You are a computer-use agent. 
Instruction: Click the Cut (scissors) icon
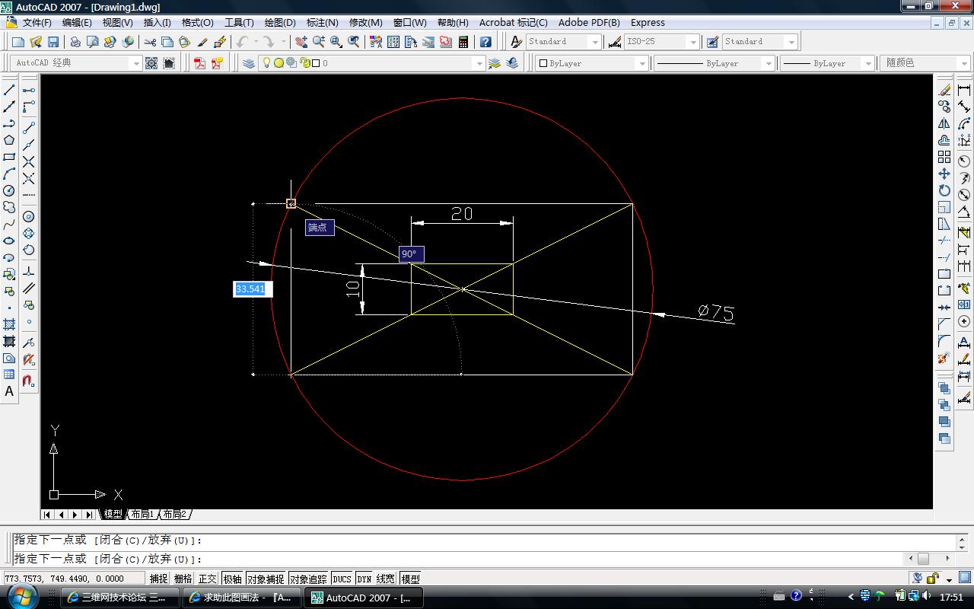coord(150,42)
